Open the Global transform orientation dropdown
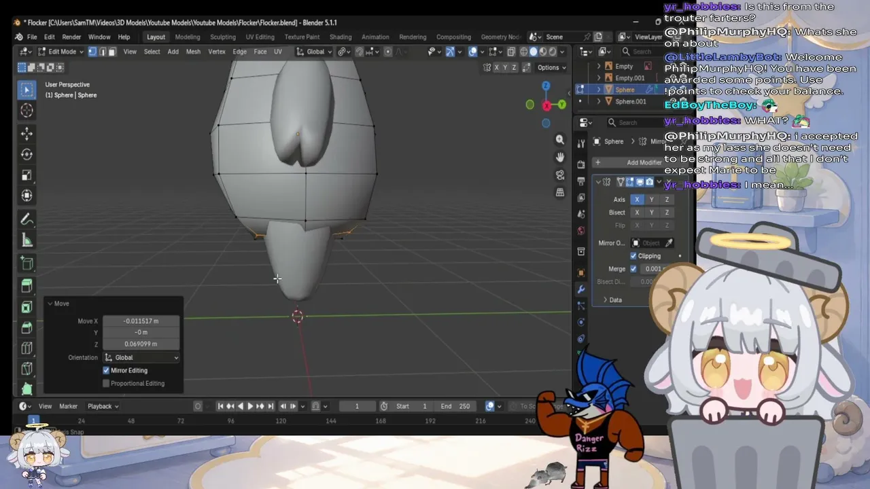Screen dimensions: 870x489 [x=315, y=52]
